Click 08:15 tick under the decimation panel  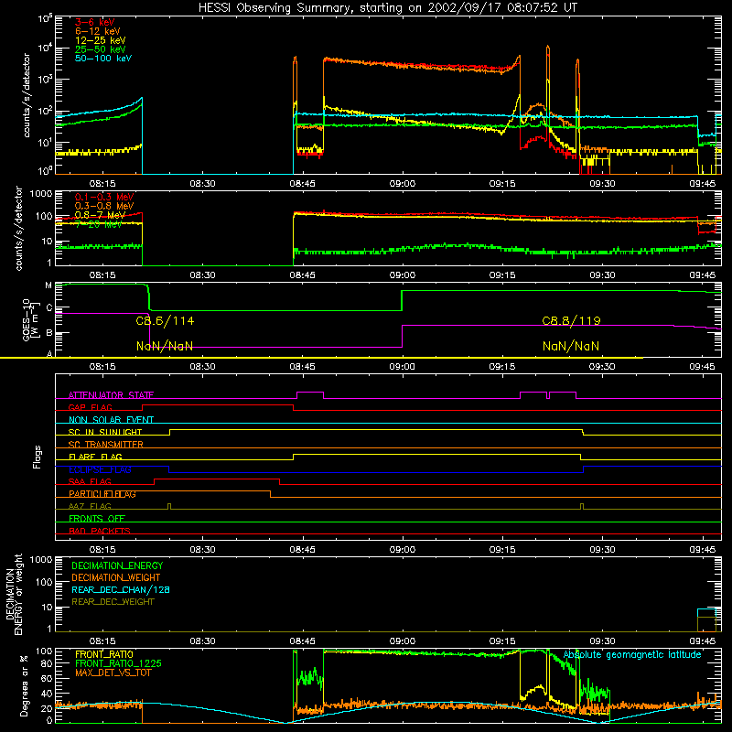coord(102,641)
